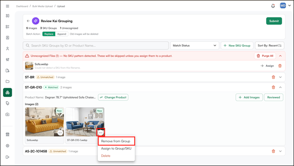294x166 pixels.
Task: Open the store icon in sidebar
Action: pos(7,134)
